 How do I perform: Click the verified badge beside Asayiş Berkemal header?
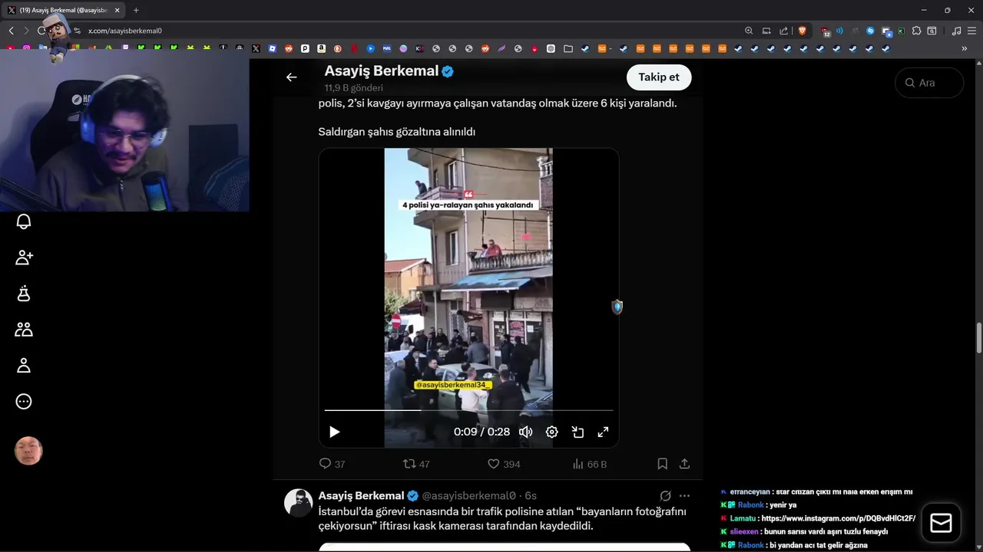pos(448,71)
